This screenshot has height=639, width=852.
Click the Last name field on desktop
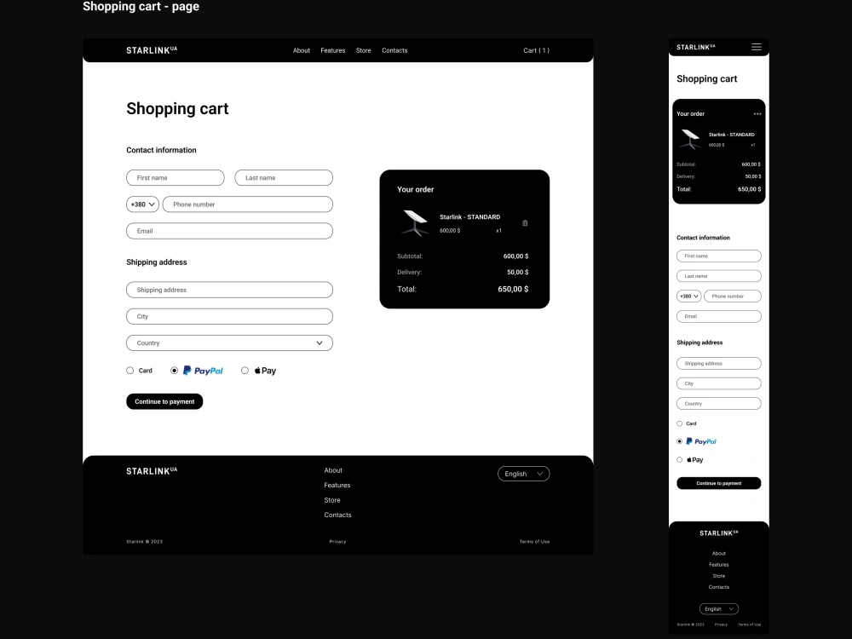[284, 178]
